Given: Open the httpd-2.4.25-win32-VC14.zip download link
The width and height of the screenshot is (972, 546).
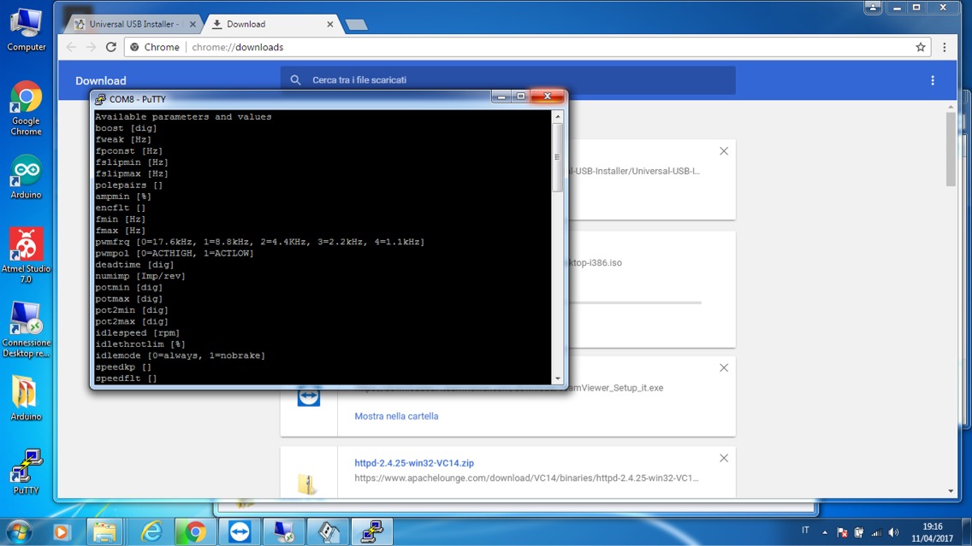Looking at the screenshot, I should (414, 463).
